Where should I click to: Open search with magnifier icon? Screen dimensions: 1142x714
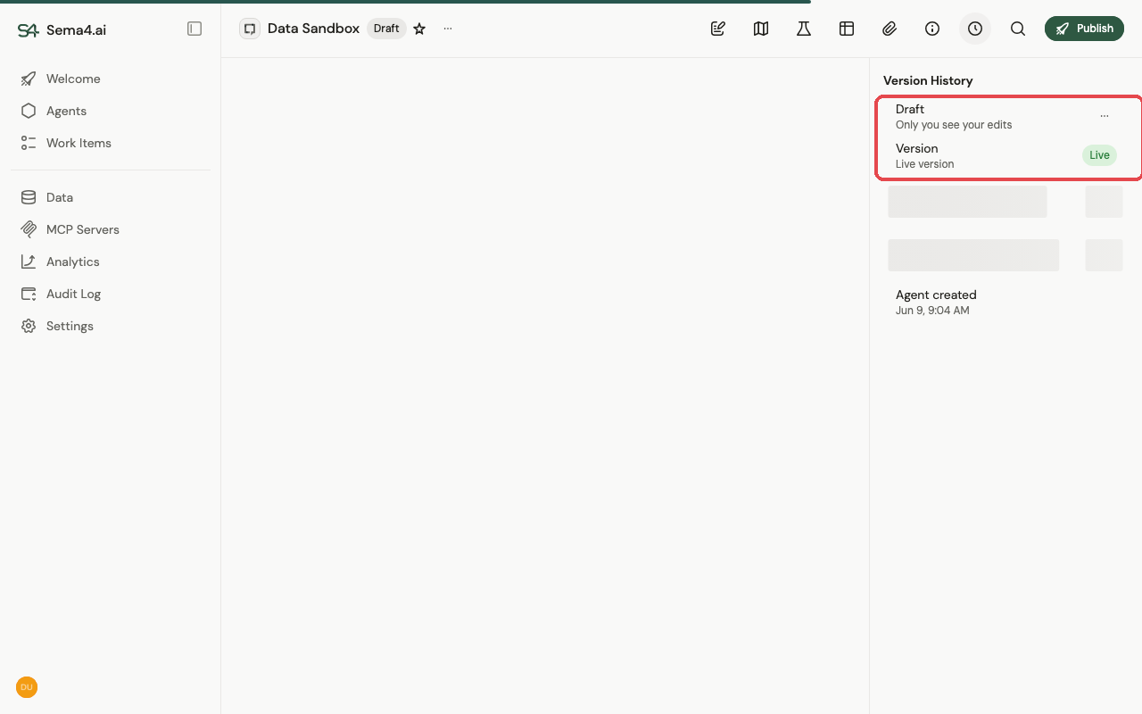coord(1018,29)
